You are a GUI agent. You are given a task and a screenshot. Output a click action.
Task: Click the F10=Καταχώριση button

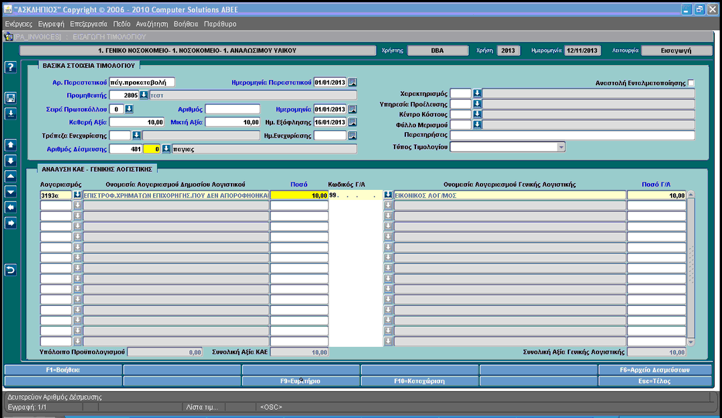(x=419, y=381)
